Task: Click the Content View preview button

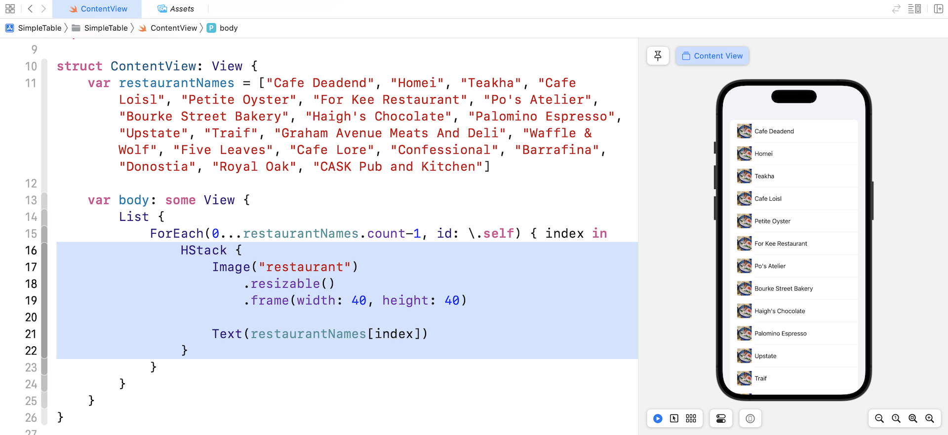Action: 712,56
